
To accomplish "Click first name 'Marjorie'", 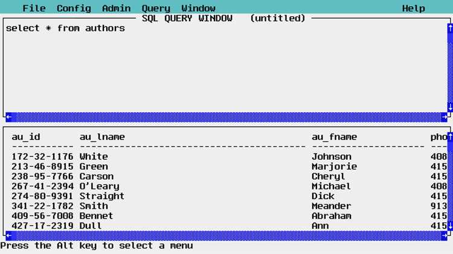I will tap(334, 167).
